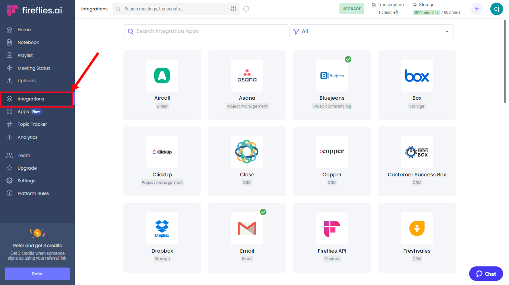Open the Aircall integration card
Image resolution: width=509 pixels, height=285 pixels.
(162, 85)
